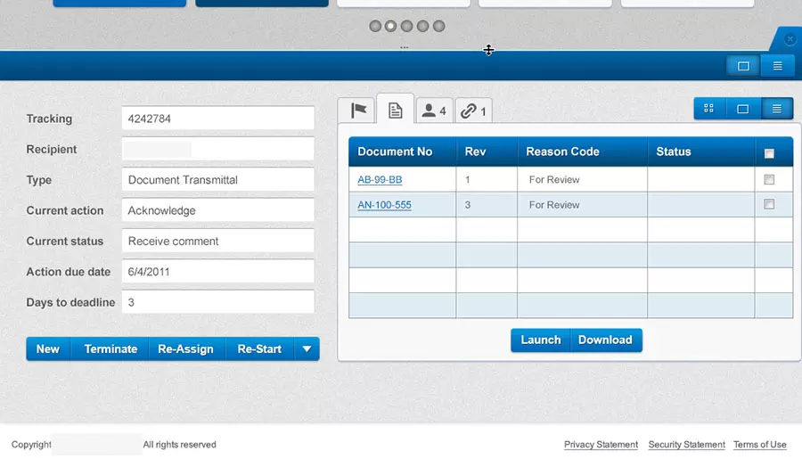Open the people tab showing 4

coord(434,111)
